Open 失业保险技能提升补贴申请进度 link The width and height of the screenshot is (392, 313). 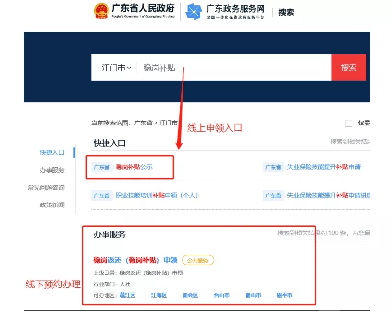[328, 195]
